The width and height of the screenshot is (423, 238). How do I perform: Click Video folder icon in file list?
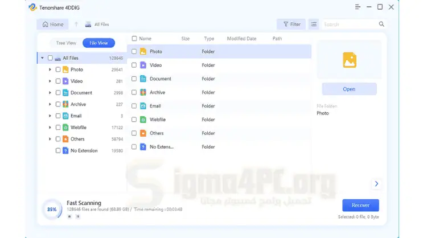pos(143,65)
